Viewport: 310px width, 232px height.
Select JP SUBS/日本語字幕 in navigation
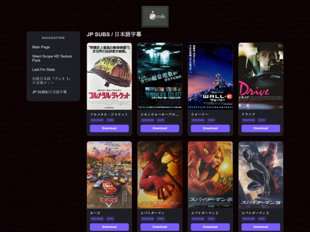pos(49,92)
